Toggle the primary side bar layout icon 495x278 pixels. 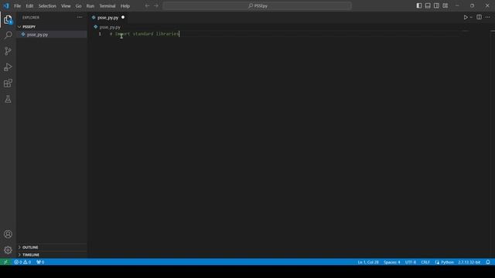(x=419, y=5)
